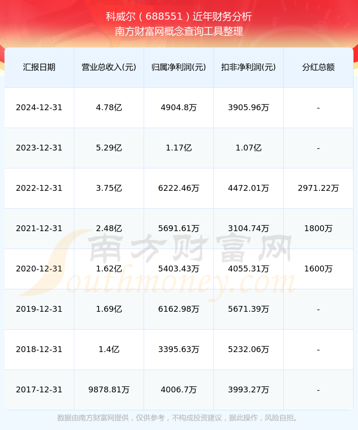Click the revenue value 2.48亿
358x430 pixels.
point(109,228)
